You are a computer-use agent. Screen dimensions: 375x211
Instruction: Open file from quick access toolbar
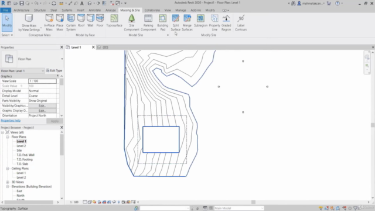click(x=16, y=4)
